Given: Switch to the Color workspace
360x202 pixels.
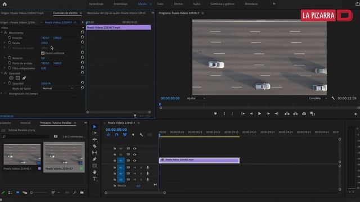Looking at the screenshot, I should click(x=160, y=4).
